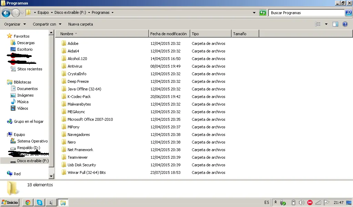Open the view options dropdown arrow

coord(326,24)
